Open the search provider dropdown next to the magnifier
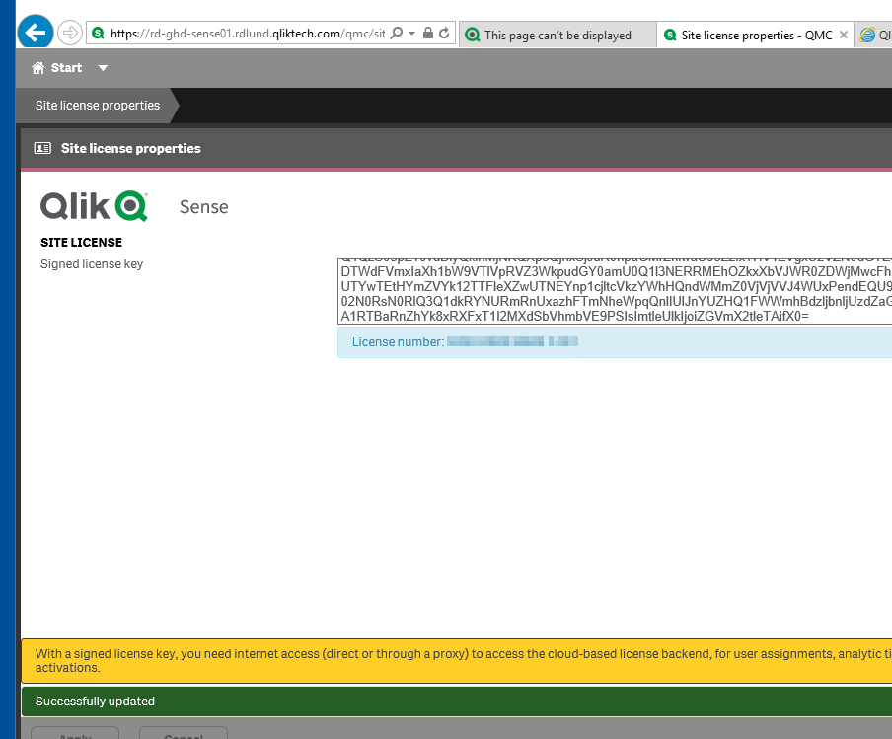The width and height of the screenshot is (892, 739). (x=411, y=35)
